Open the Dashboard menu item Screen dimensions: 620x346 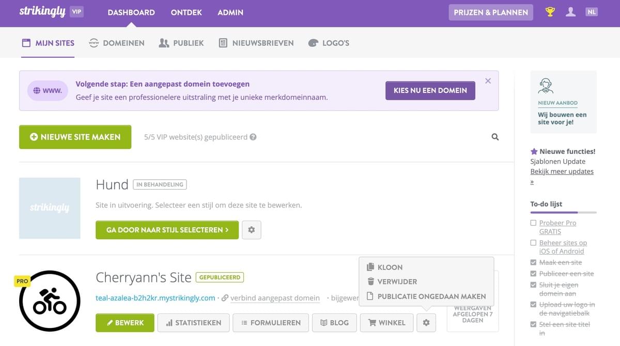pyautogui.click(x=131, y=12)
